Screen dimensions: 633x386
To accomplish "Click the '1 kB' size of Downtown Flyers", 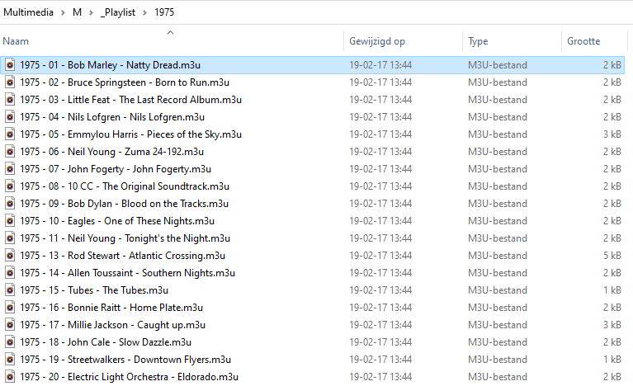I will pos(612,360).
